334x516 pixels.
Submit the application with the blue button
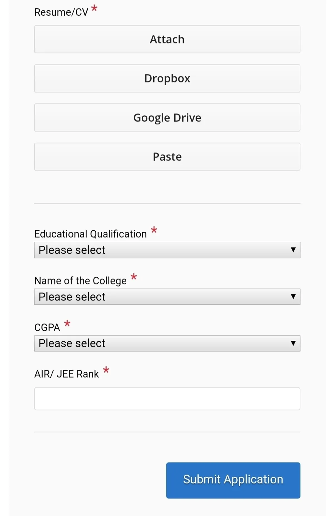(x=233, y=480)
